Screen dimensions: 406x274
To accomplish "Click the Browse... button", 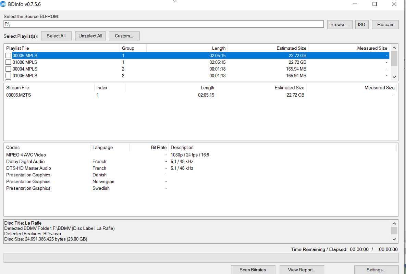I will coord(340,25).
